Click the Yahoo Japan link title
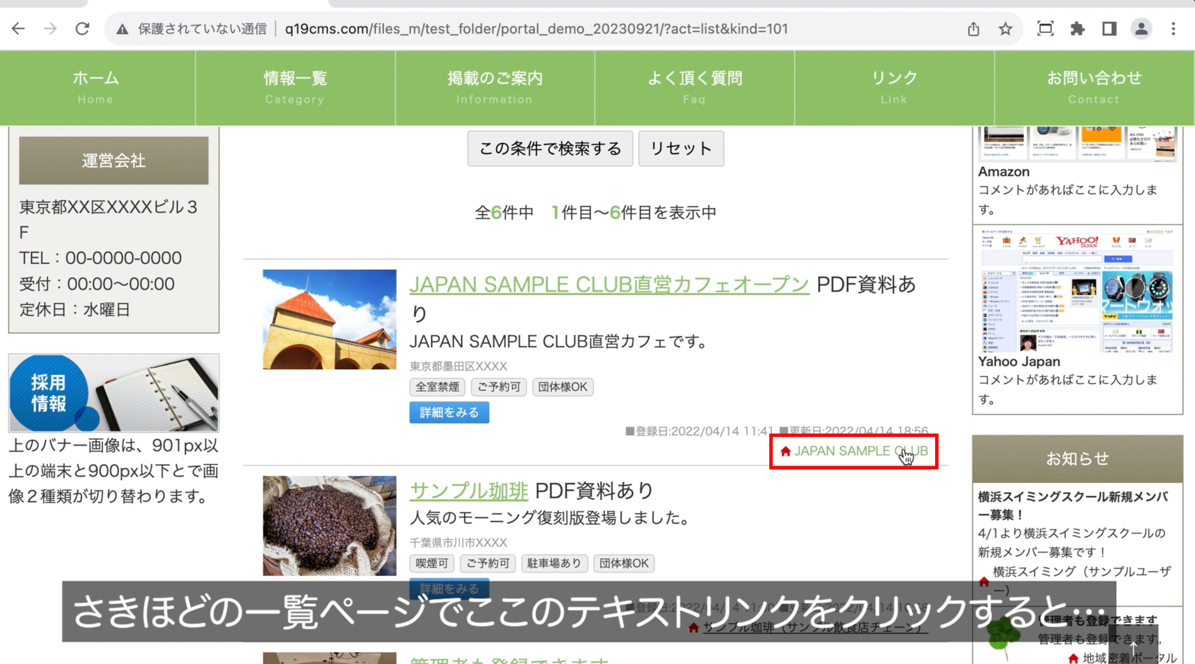The height and width of the screenshot is (664, 1195). 1019,361
